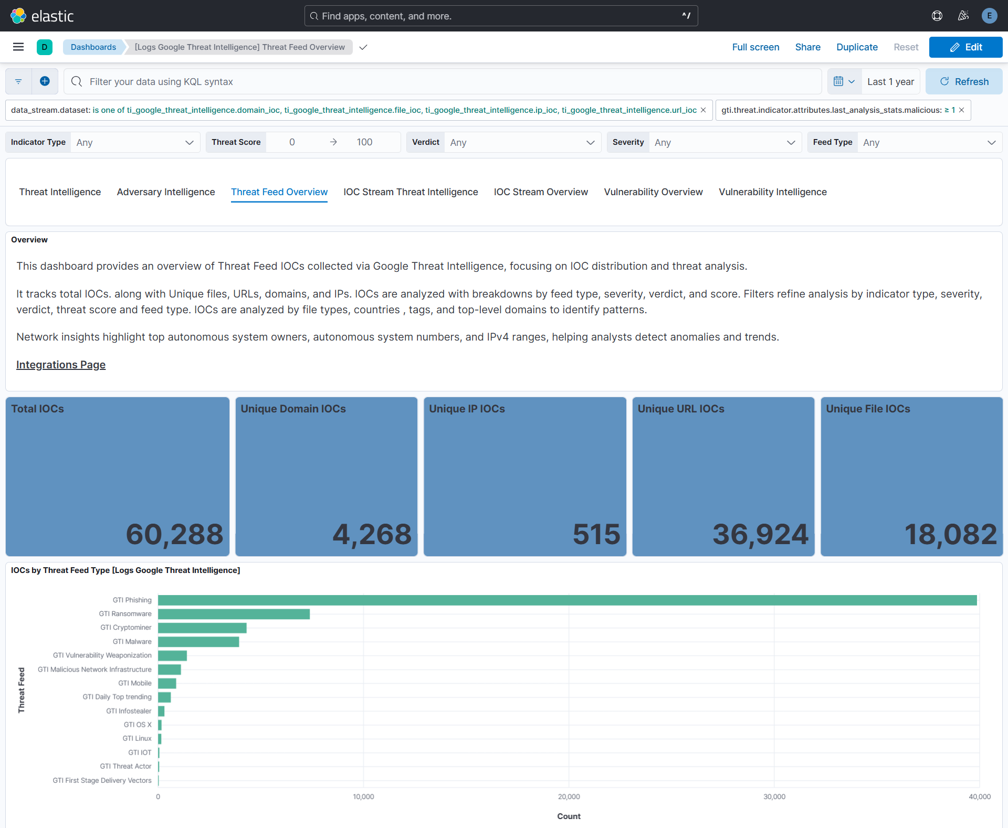This screenshot has height=828, width=1008.
Task: Click the green D space selector
Action: tap(45, 47)
